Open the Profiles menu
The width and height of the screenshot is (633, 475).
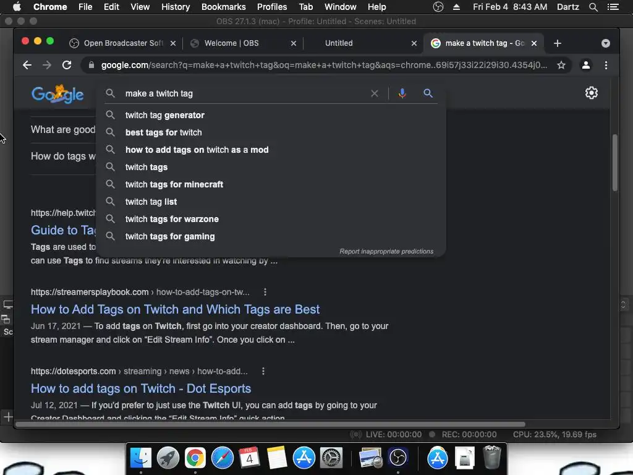[x=272, y=7]
